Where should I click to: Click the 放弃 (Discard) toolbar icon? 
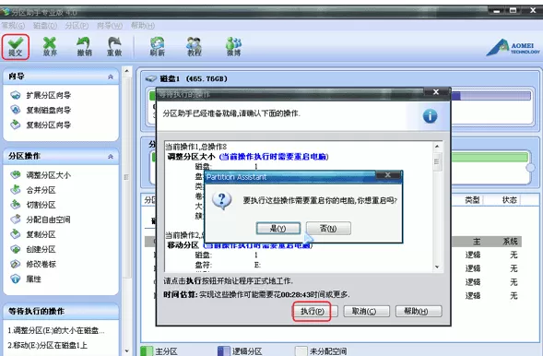coord(50,47)
